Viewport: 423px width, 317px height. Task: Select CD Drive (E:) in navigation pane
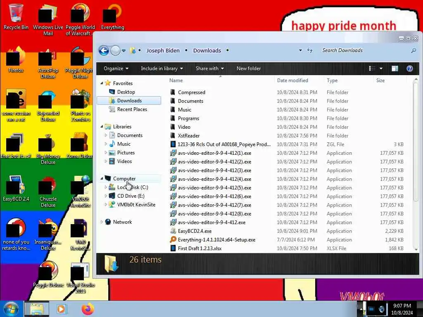(131, 196)
